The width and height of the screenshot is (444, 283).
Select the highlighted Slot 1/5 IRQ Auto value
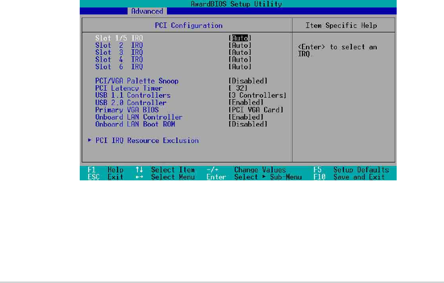pos(240,38)
